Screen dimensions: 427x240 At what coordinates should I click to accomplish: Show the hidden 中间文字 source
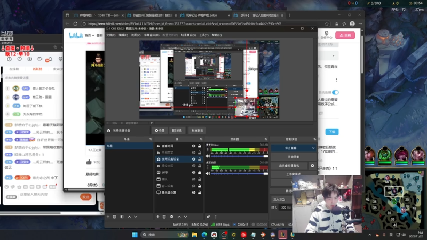click(x=194, y=153)
